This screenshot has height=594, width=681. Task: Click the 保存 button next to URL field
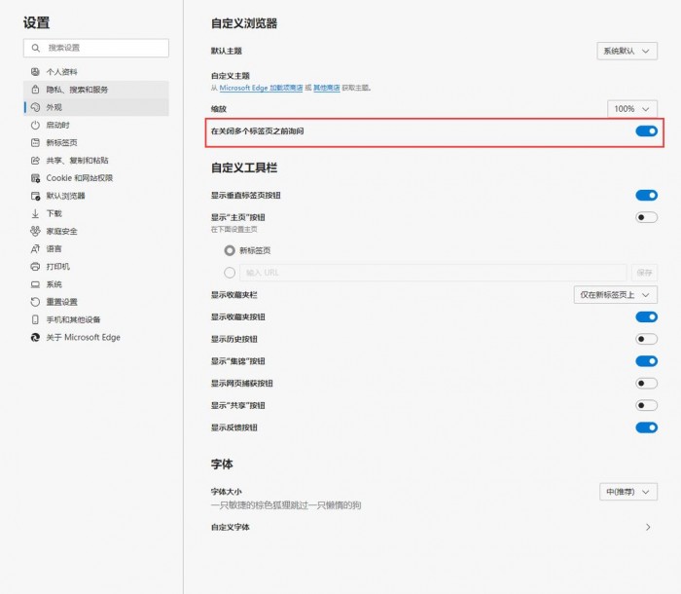click(644, 273)
